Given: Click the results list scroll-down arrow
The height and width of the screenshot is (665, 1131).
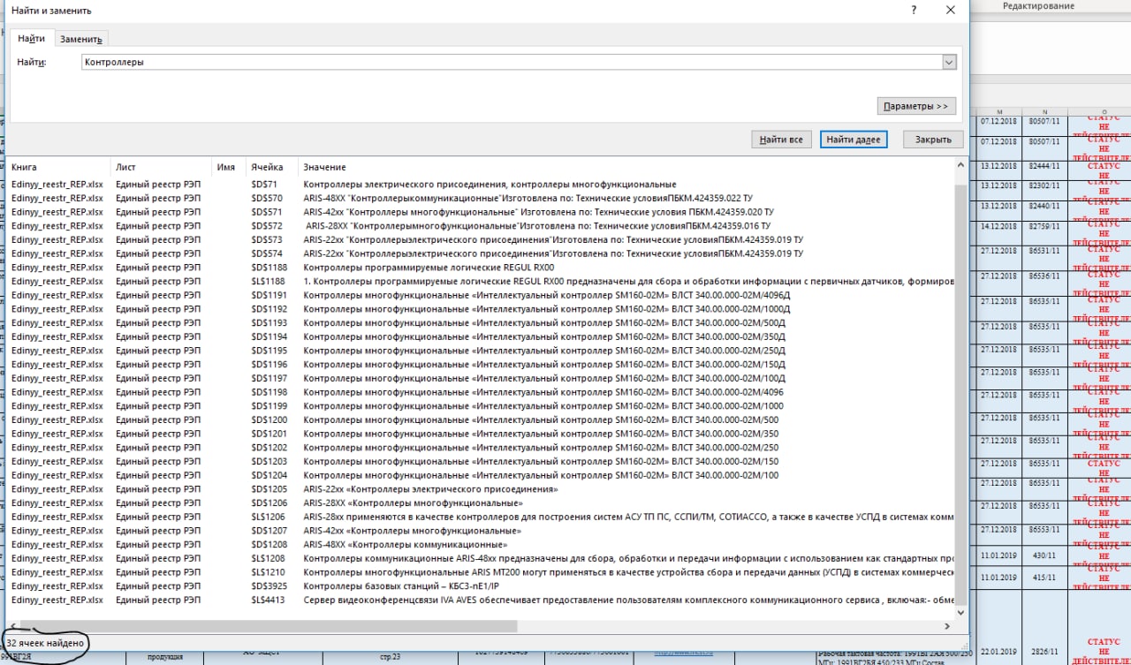Looking at the screenshot, I should coord(961,611).
